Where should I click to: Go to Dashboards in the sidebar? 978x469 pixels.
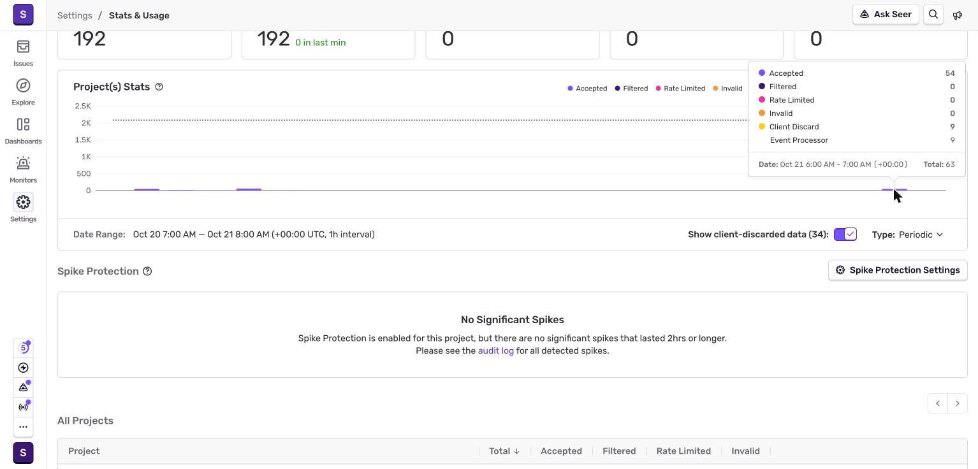[x=23, y=131]
